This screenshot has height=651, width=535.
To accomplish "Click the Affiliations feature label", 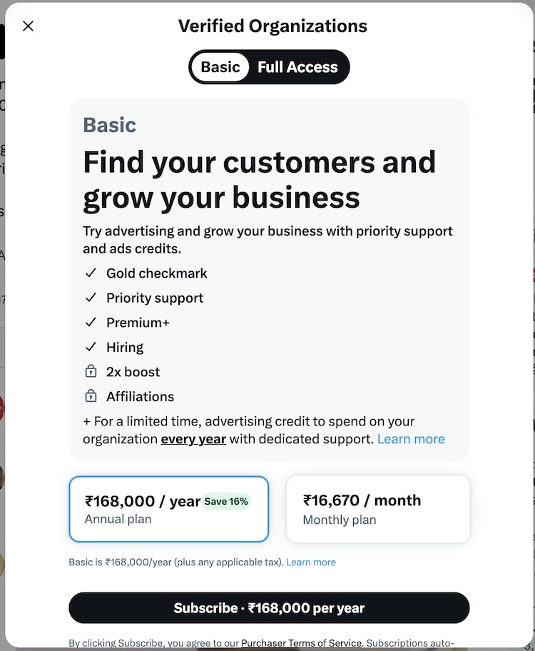I will click(x=140, y=396).
